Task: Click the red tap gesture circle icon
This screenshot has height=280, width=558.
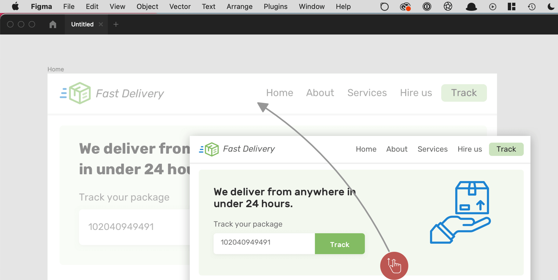Action: 394,266
